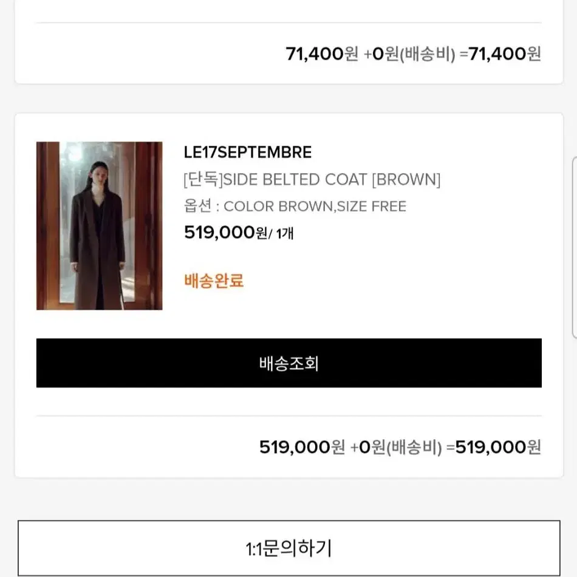Click the first 519,000원 subtotal in summary row
This screenshot has width=577, height=577.
[x=302, y=447]
